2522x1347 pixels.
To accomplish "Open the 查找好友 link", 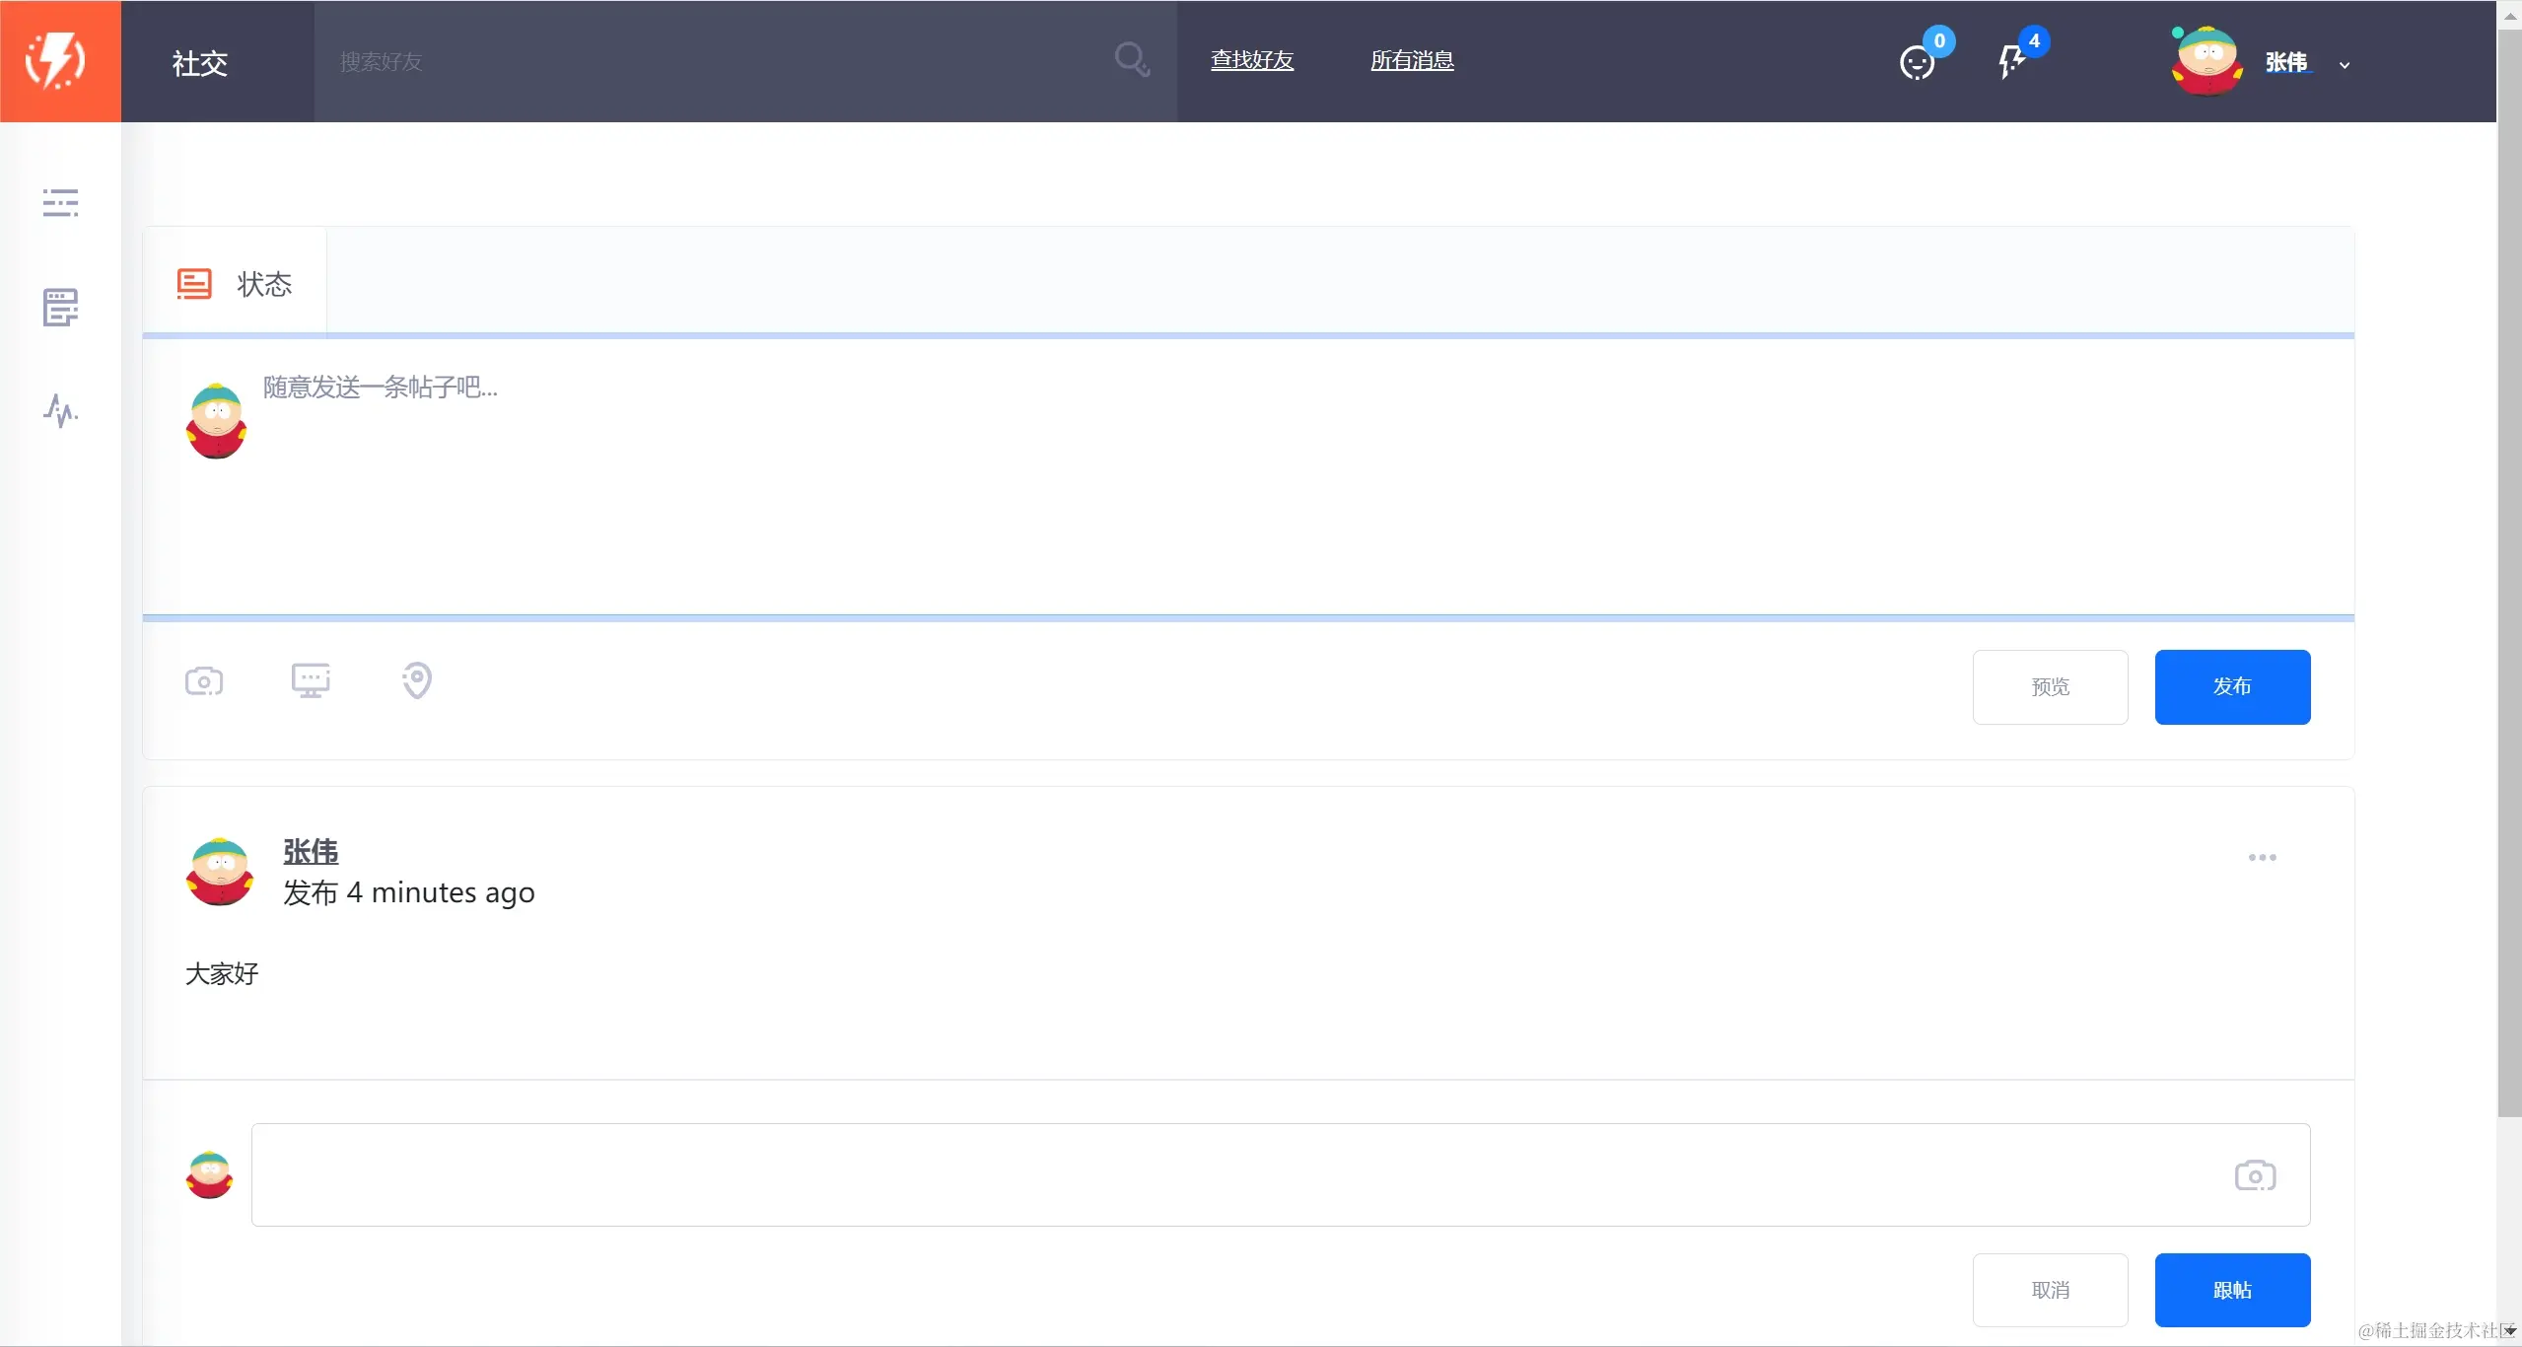I will (x=1251, y=60).
